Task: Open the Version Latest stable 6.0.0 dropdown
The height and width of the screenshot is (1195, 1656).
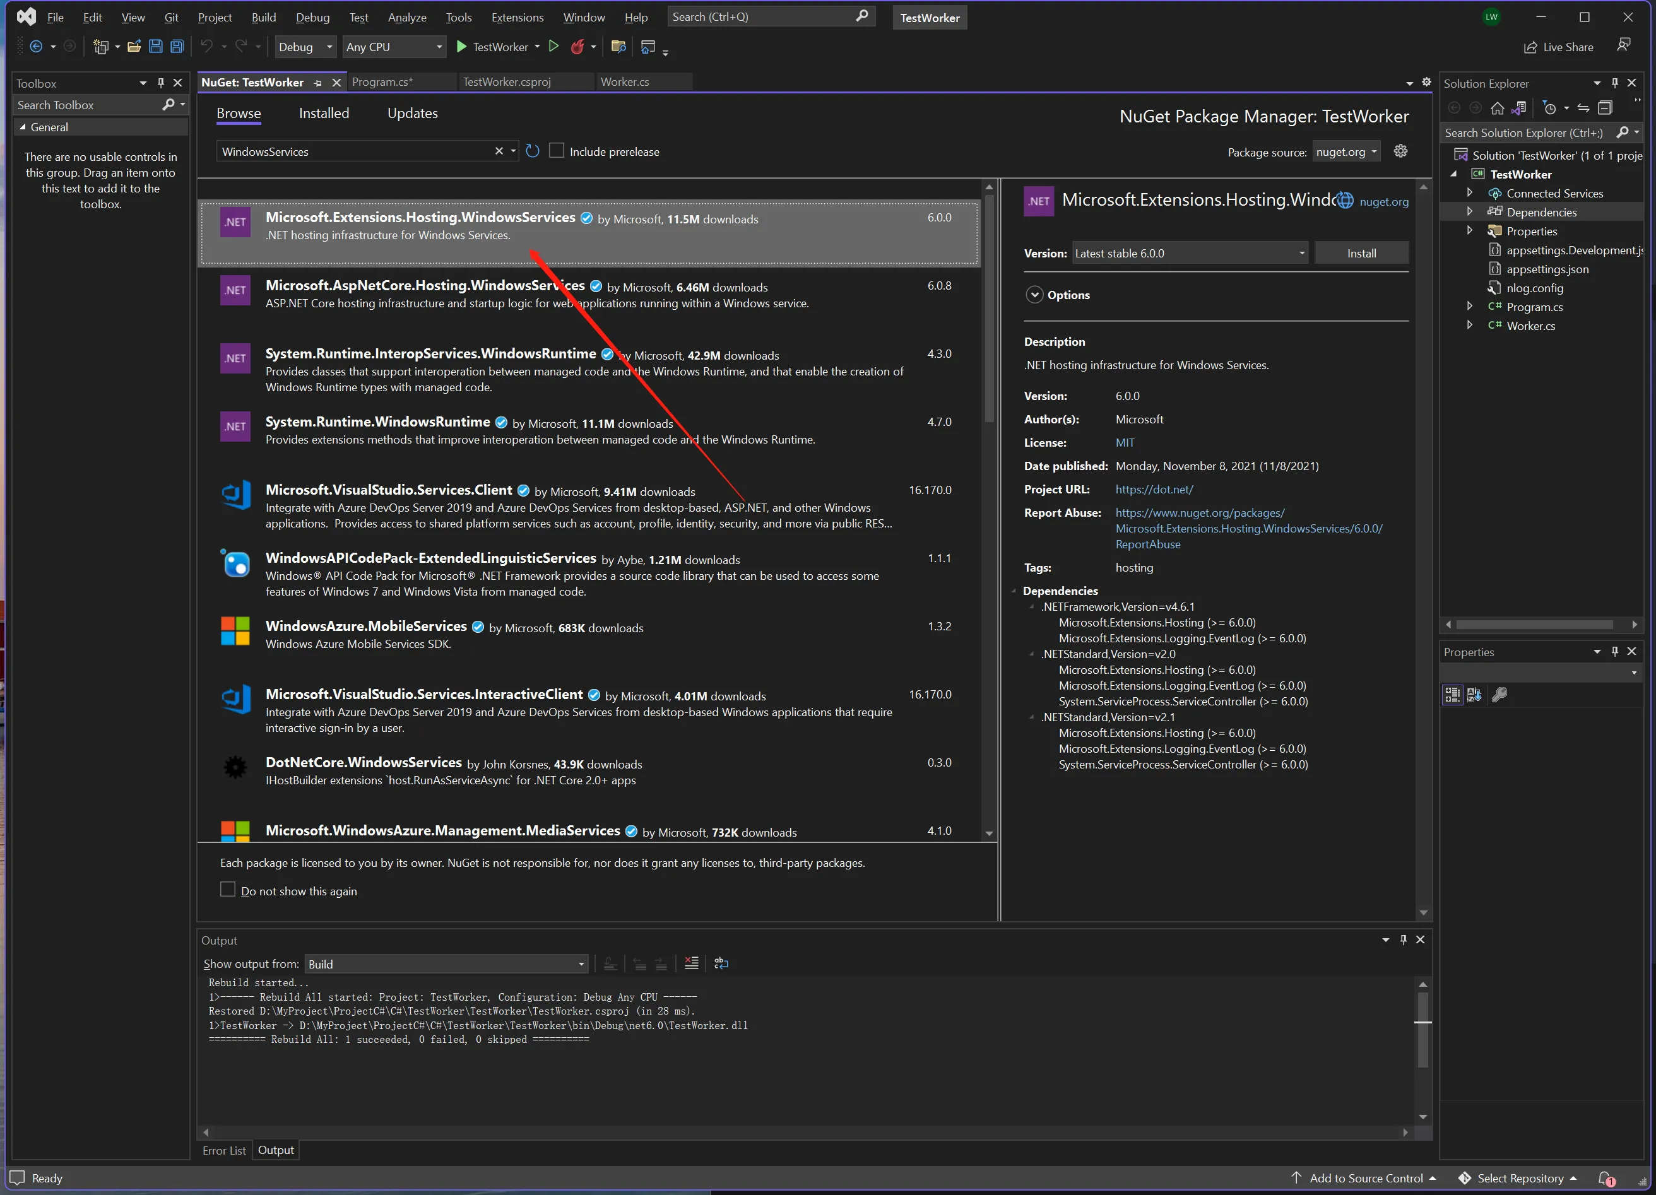Action: [x=1190, y=253]
